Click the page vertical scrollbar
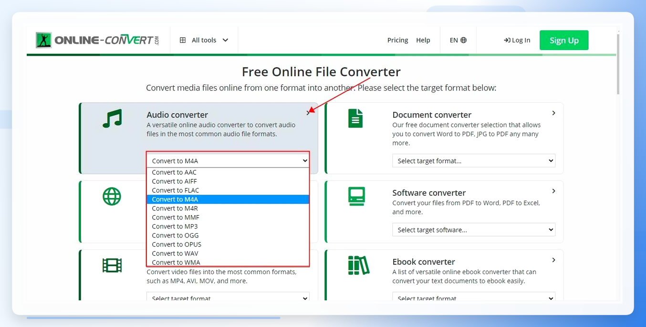Image resolution: width=646 pixels, height=327 pixels. [618, 64]
